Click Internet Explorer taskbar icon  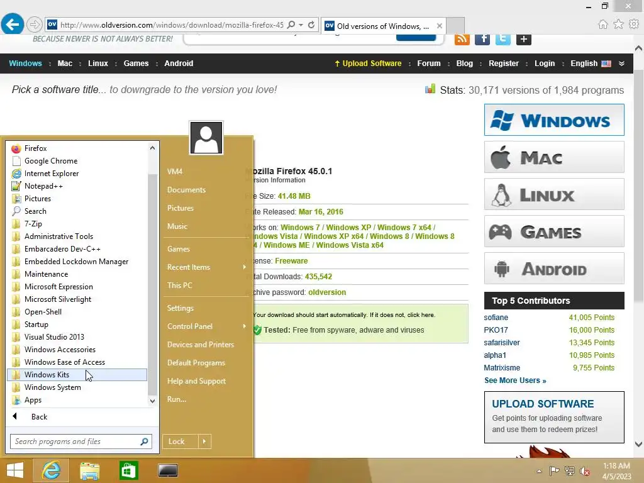[x=51, y=470]
